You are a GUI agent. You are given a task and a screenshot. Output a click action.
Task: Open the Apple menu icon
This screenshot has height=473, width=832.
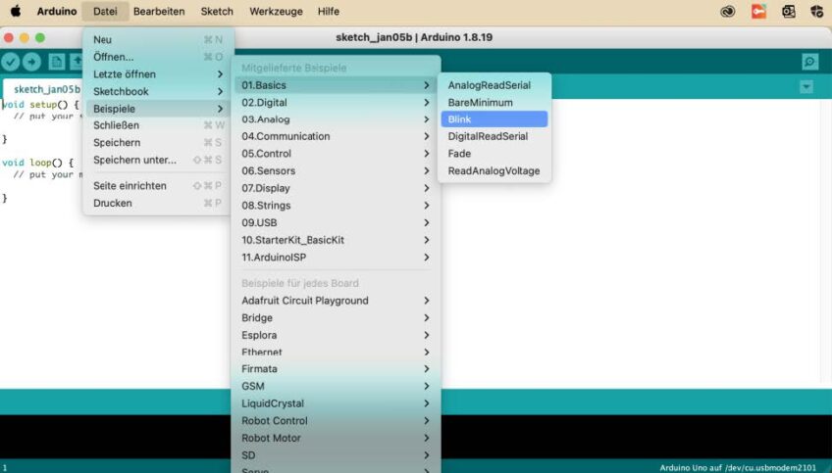pos(16,12)
